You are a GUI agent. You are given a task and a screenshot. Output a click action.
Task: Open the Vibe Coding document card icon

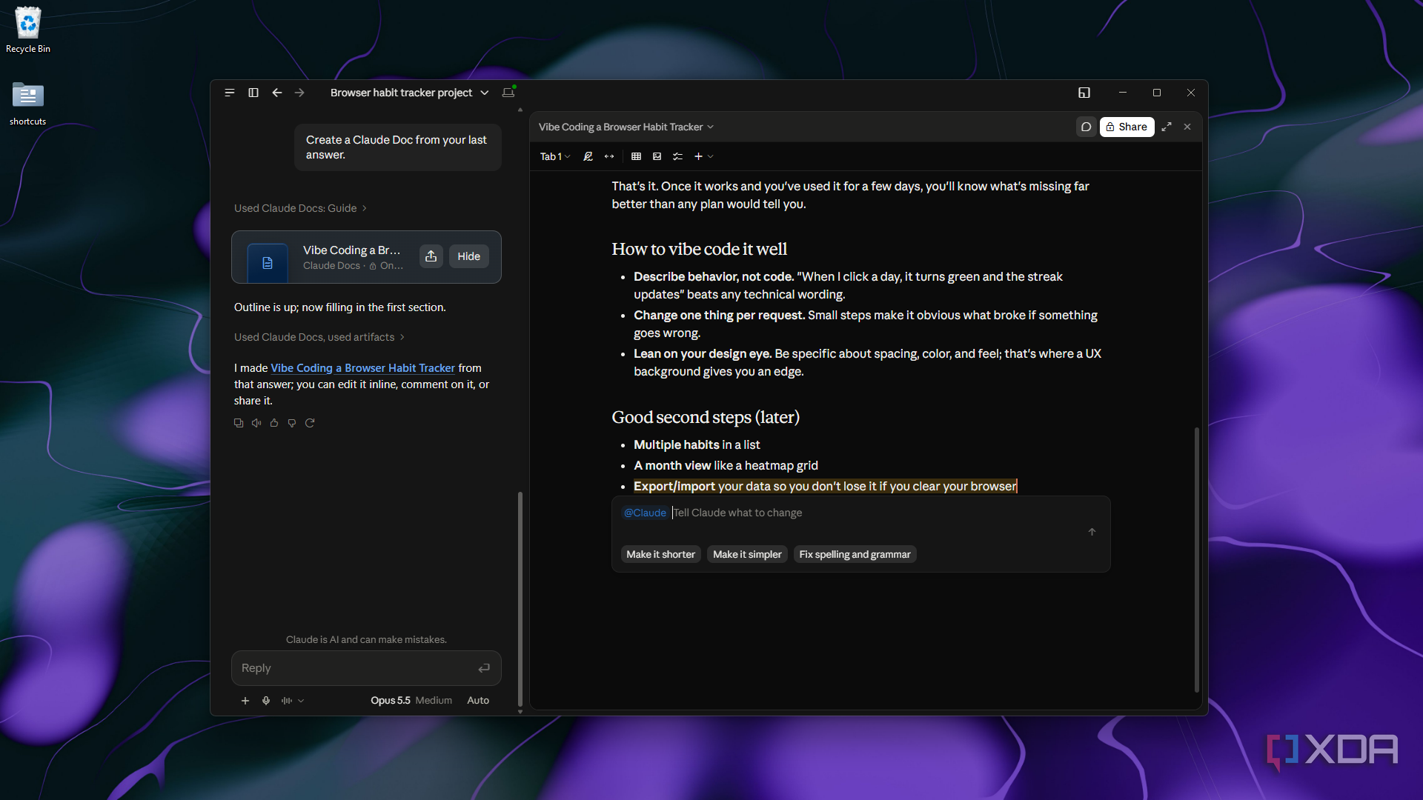click(x=268, y=263)
